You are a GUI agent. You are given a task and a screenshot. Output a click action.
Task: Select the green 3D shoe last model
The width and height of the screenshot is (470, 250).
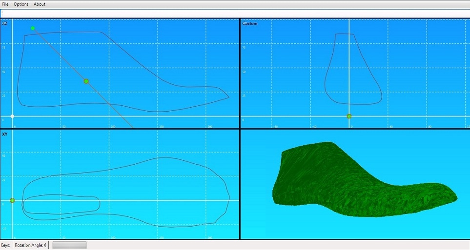(365, 180)
